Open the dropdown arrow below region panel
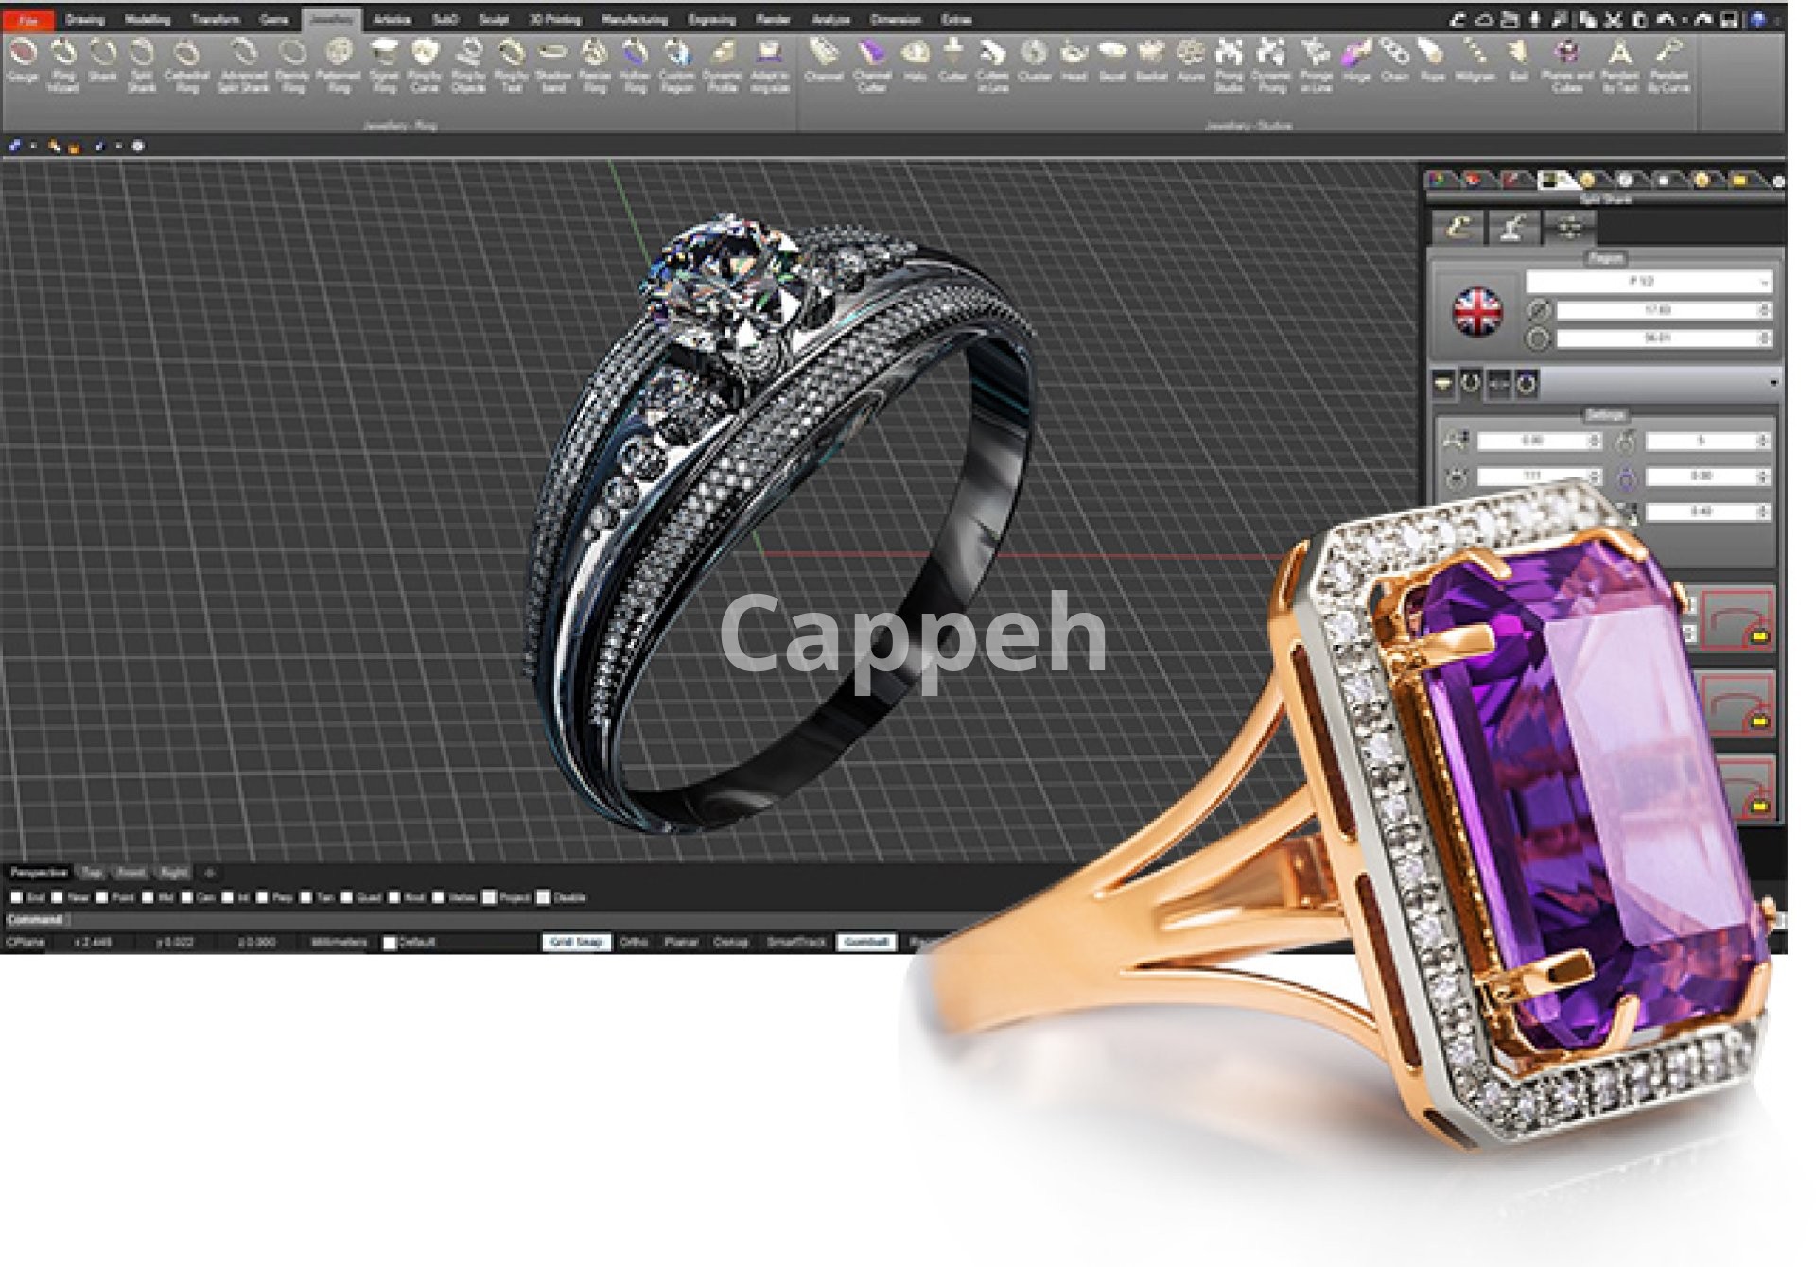 coord(1772,383)
